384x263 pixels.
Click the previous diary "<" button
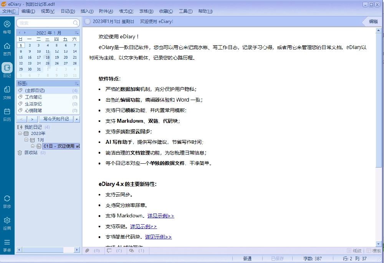(21, 119)
